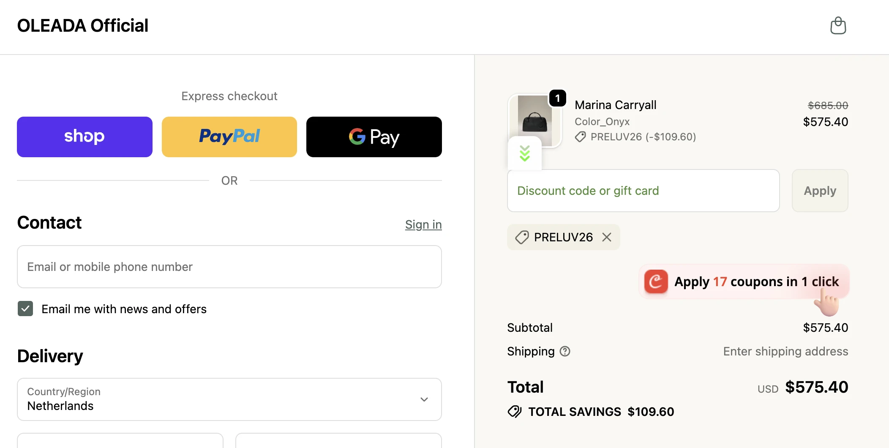This screenshot has width=889, height=448.
Task: Open the Country/Region dropdown
Action: 229,399
